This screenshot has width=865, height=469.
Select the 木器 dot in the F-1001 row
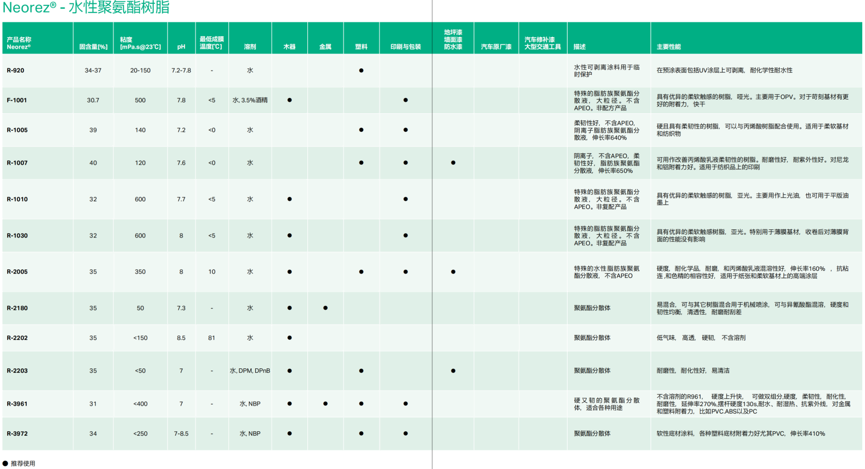(x=289, y=100)
